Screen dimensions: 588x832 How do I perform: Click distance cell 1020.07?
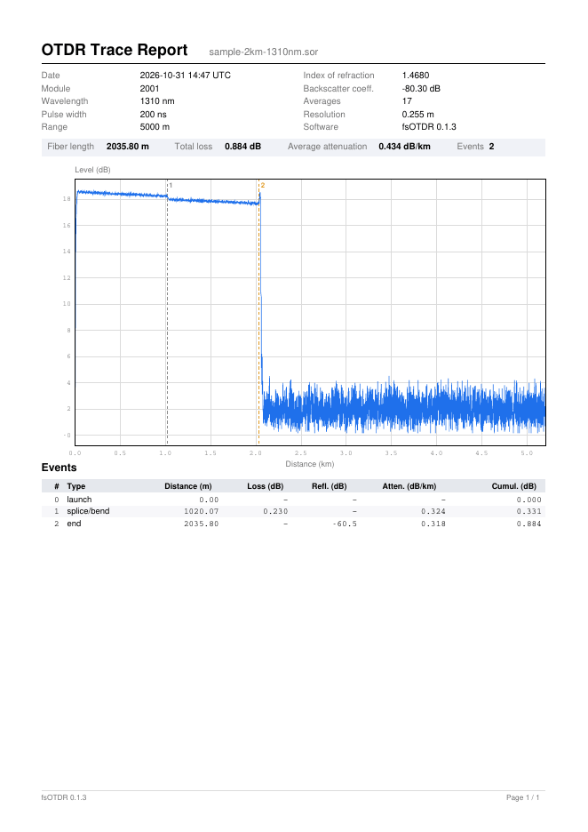click(x=201, y=511)
